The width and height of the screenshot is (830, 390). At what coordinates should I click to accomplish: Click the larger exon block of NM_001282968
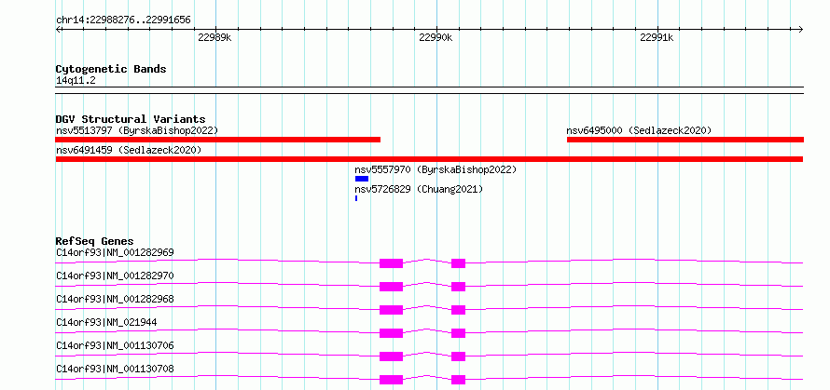click(x=391, y=310)
